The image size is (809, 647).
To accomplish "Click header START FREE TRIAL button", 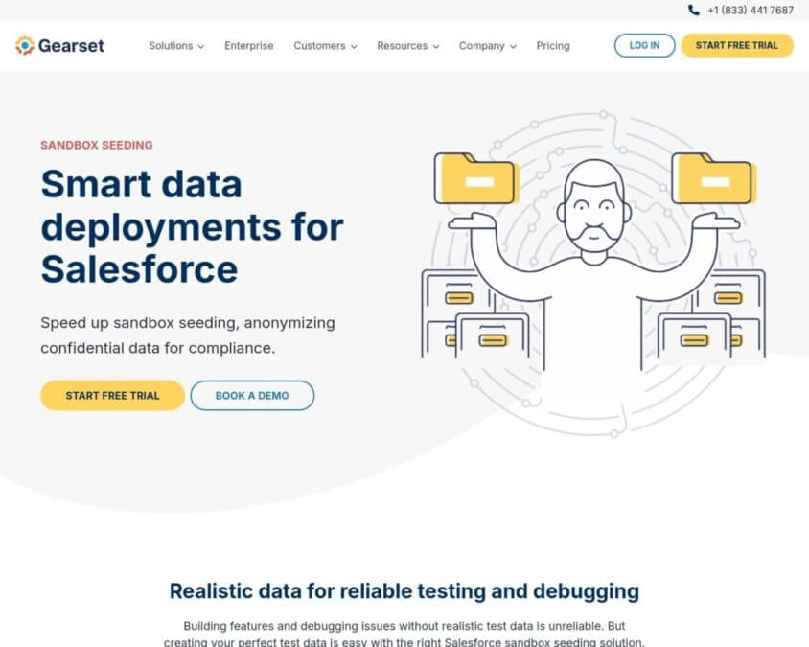I will point(737,45).
